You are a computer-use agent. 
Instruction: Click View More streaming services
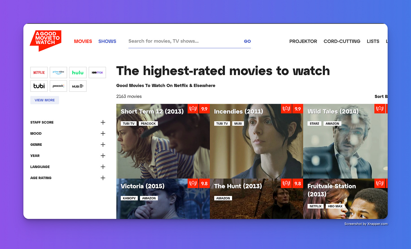pos(45,100)
